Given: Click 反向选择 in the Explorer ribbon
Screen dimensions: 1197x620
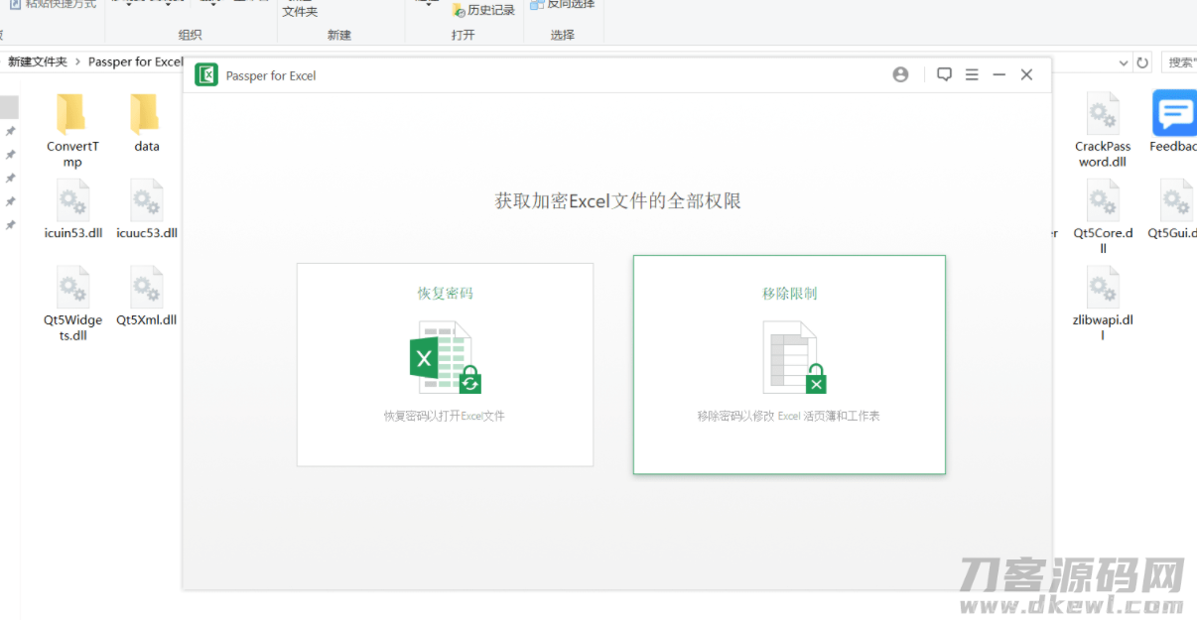Looking at the screenshot, I should (563, 5).
